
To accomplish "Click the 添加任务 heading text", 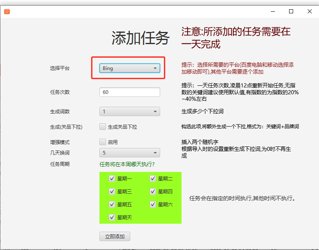I will coord(140,38).
